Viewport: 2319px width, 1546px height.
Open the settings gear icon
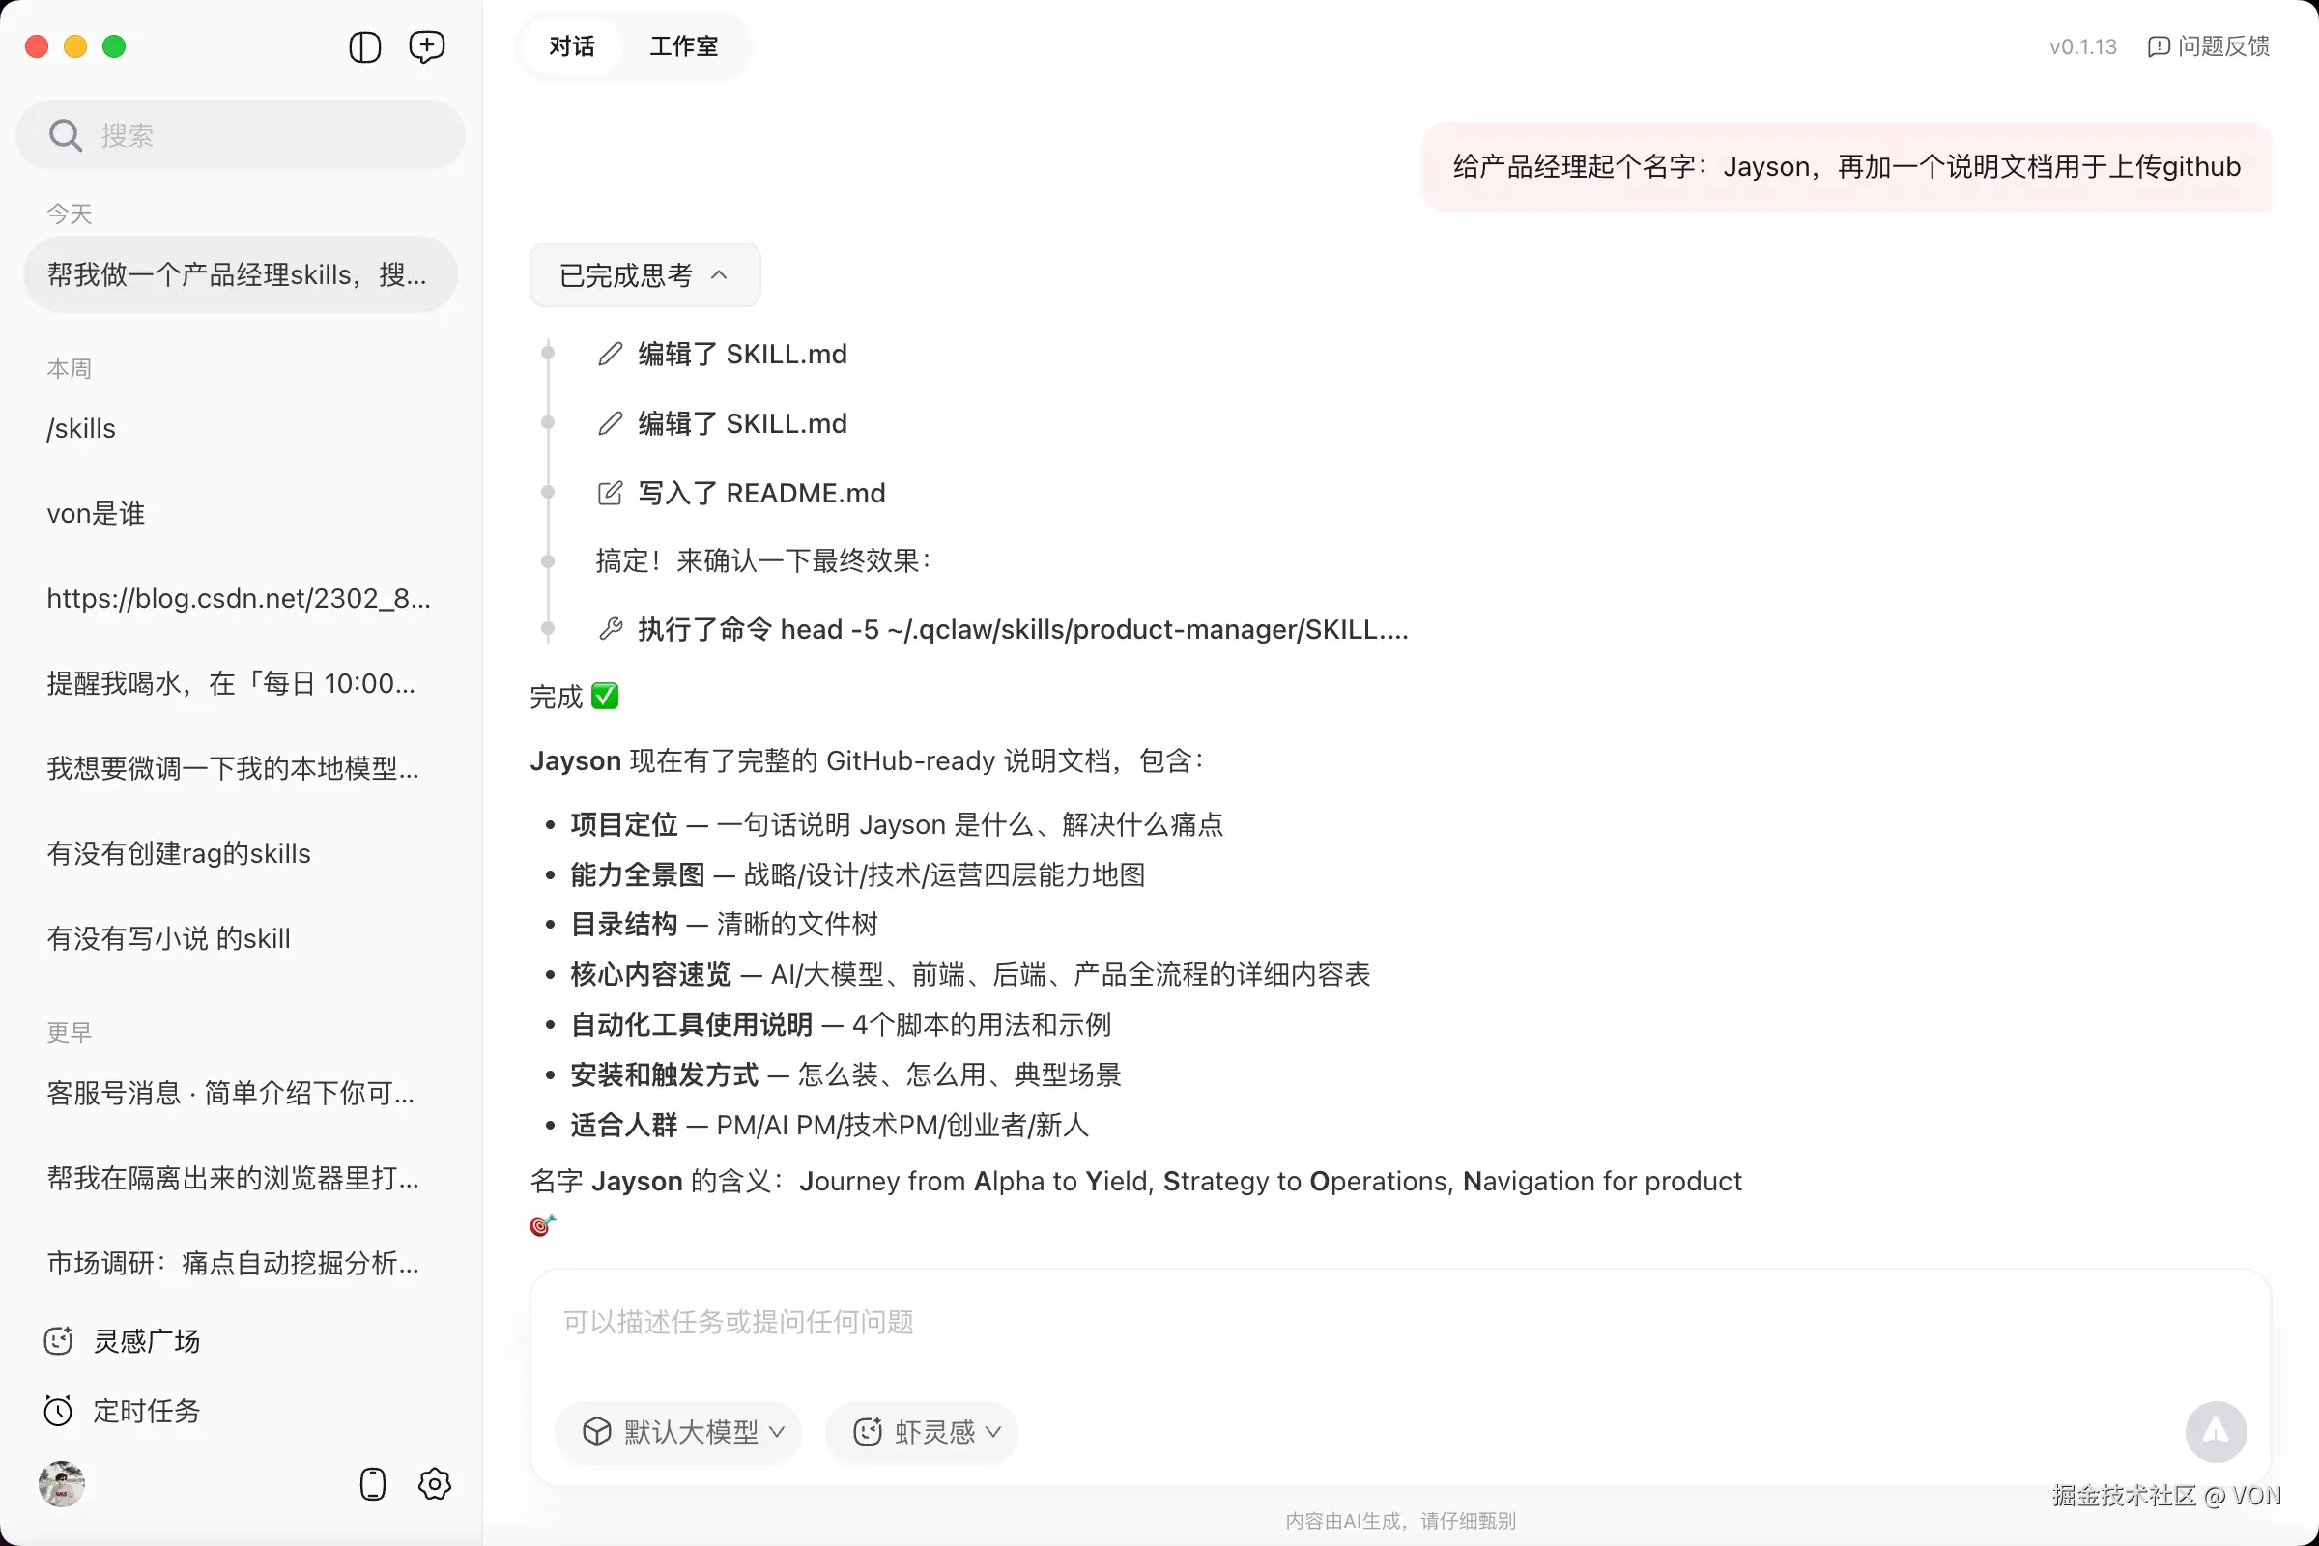(x=434, y=1484)
